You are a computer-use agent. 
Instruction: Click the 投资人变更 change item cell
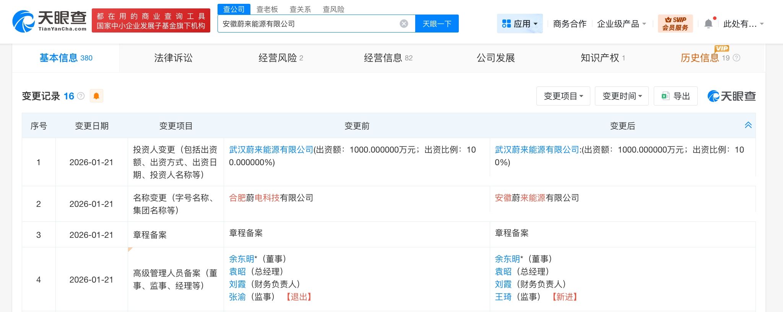[x=175, y=162]
